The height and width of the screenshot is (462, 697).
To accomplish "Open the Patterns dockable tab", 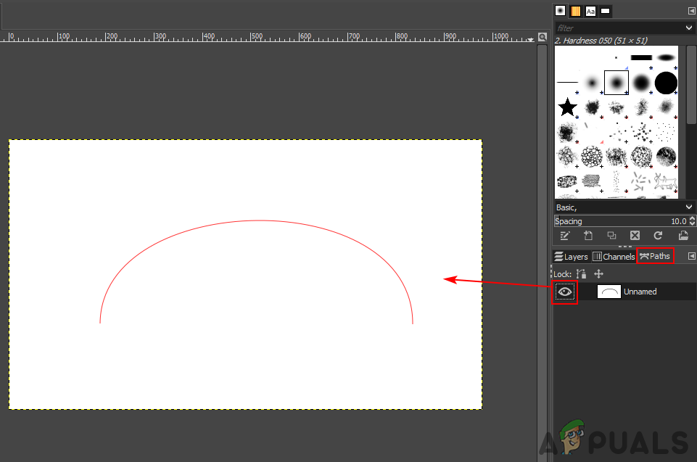I will coord(575,11).
